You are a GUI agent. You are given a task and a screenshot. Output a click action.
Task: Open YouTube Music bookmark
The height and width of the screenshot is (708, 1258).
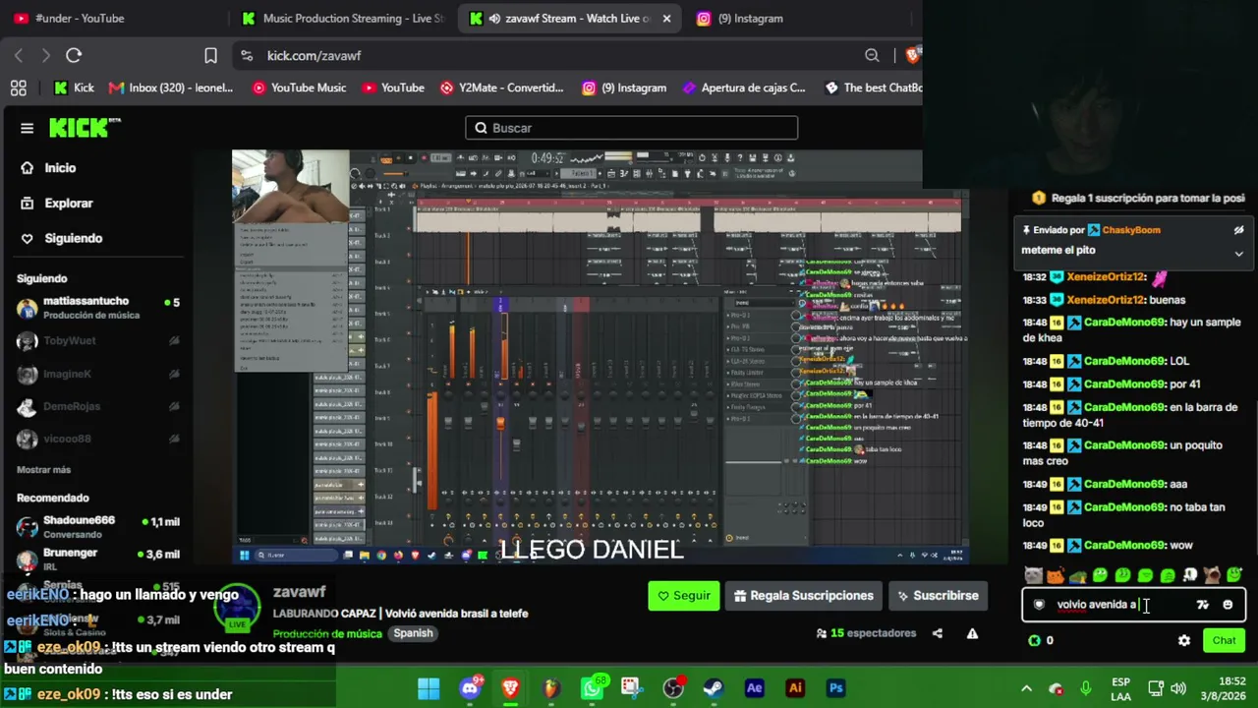click(299, 88)
